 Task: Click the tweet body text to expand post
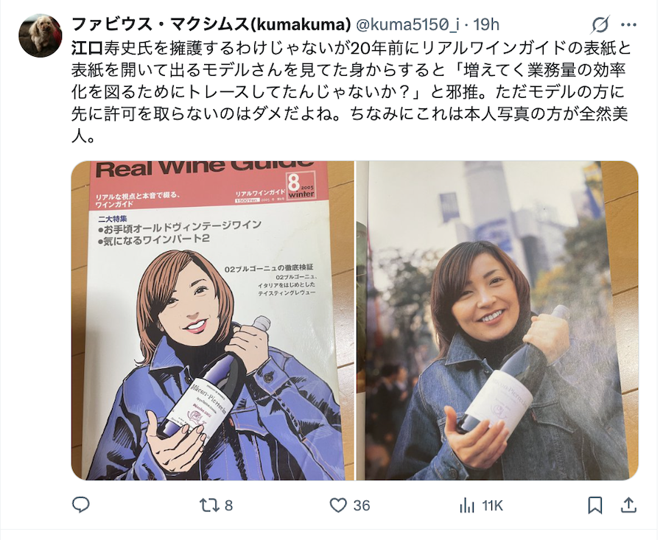click(x=351, y=92)
